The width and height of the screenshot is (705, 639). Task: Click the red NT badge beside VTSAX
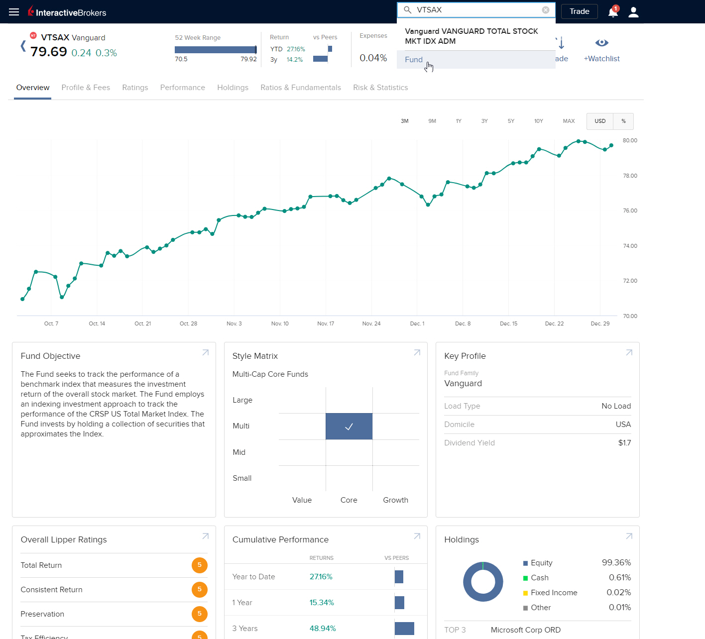[33, 35]
